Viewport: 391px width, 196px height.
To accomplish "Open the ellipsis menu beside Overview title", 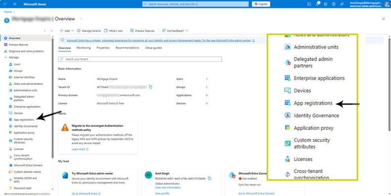I will click(x=81, y=19).
